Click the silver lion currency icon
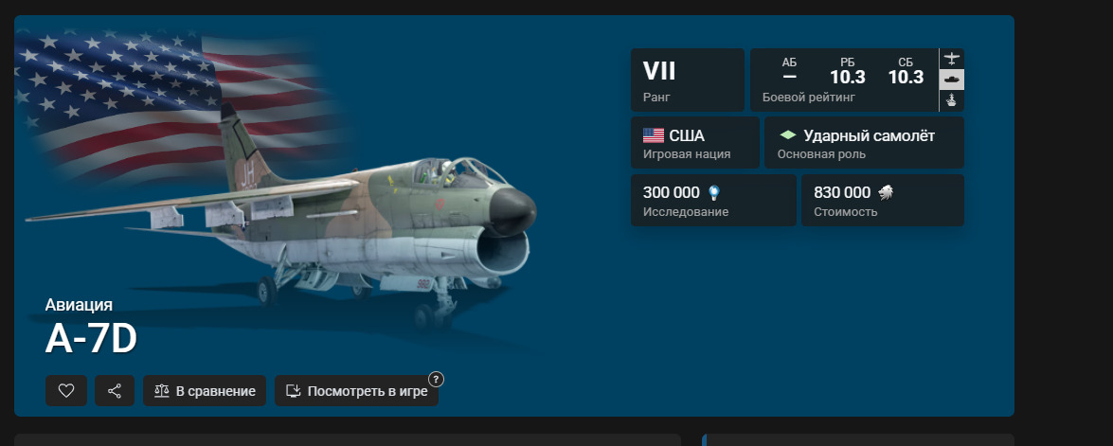The height and width of the screenshot is (446, 1113). click(885, 192)
